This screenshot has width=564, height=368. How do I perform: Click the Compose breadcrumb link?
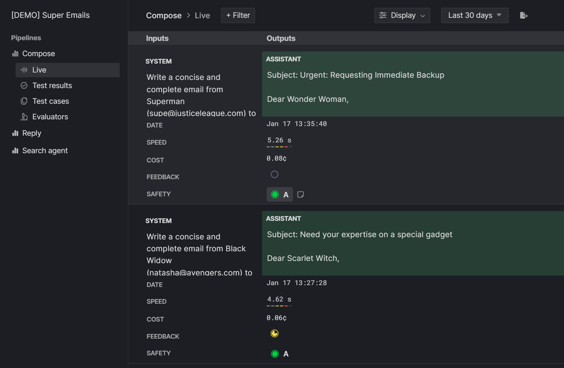click(x=164, y=15)
